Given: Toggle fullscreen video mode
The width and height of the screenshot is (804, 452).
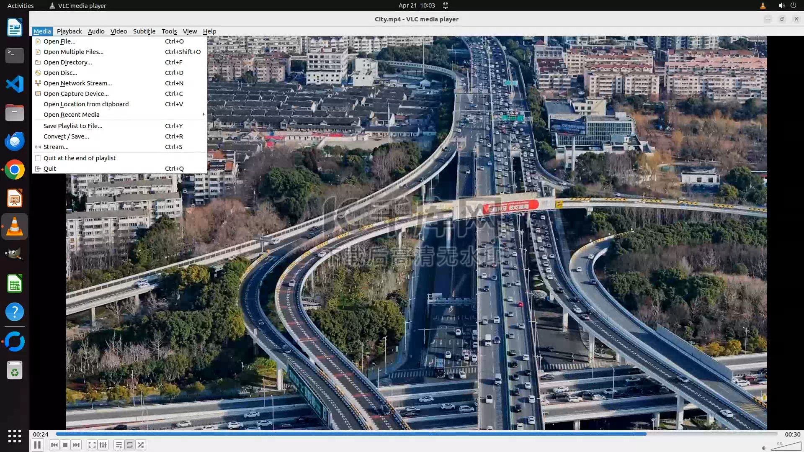Looking at the screenshot, I should point(92,445).
